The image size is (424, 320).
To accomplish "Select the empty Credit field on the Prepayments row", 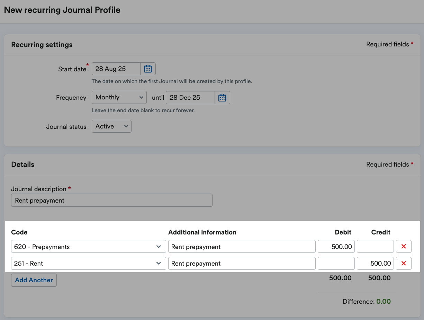I will [x=375, y=246].
